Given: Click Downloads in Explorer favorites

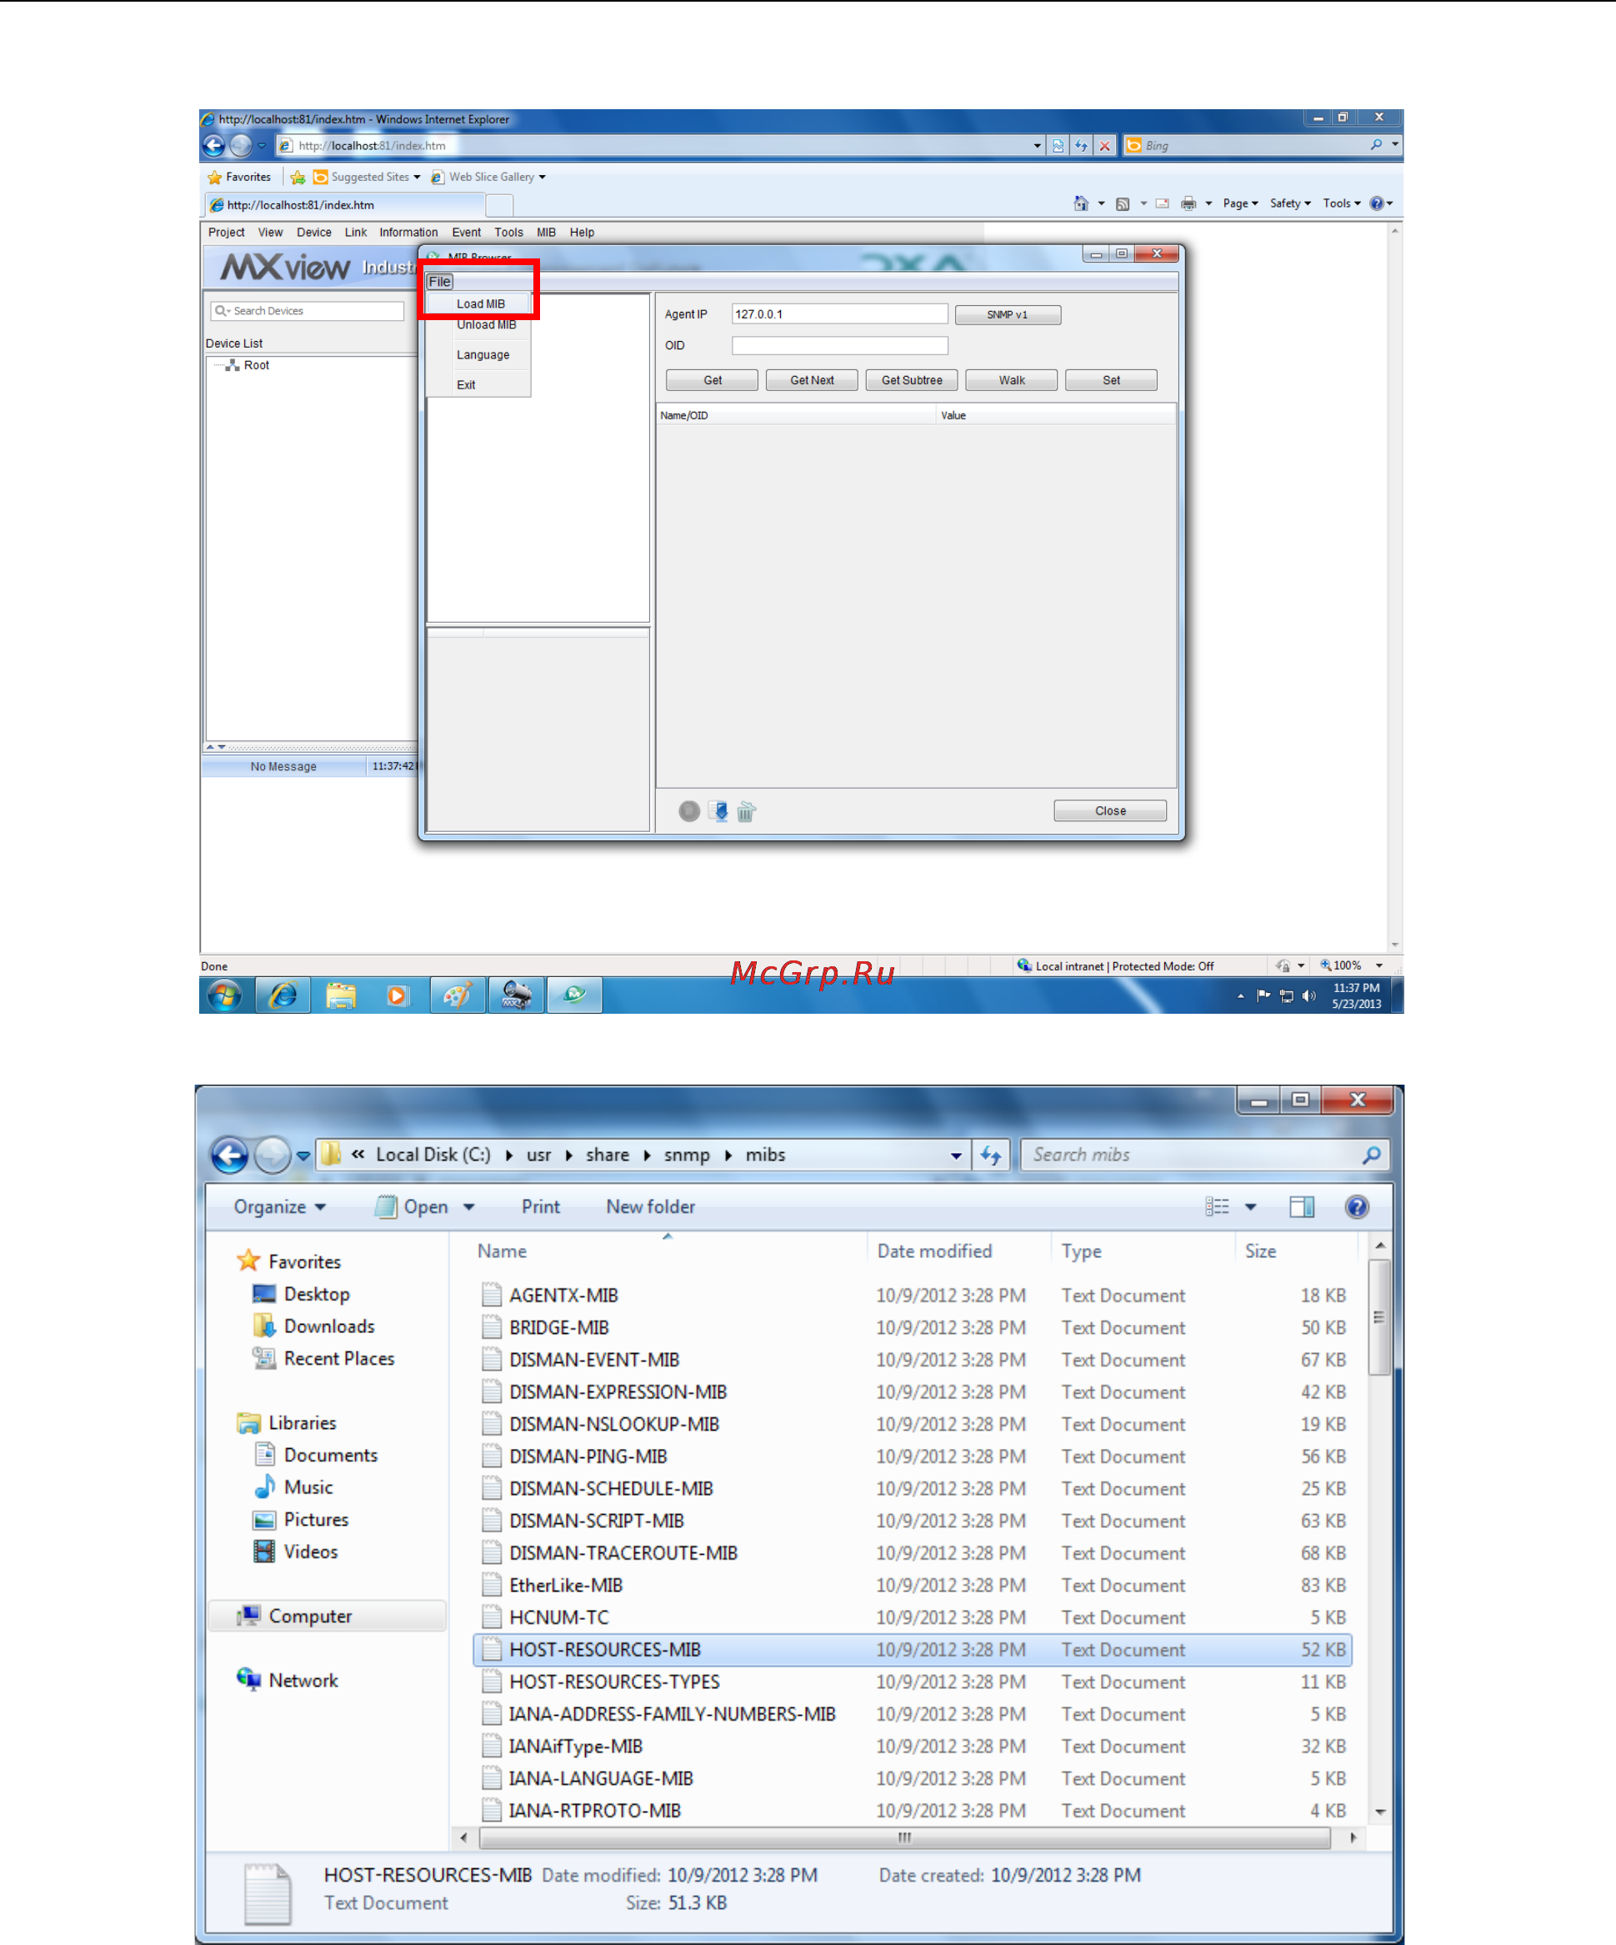Looking at the screenshot, I should tap(328, 1326).
